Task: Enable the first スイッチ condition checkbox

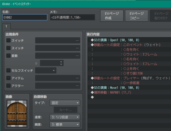Action: pos(8,40)
